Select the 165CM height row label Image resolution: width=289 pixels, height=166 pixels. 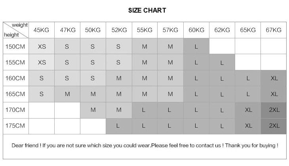tap(16, 94)
